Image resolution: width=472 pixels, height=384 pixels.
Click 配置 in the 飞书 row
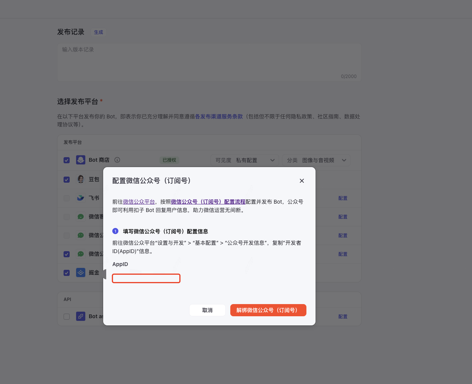tap(343, 198)
